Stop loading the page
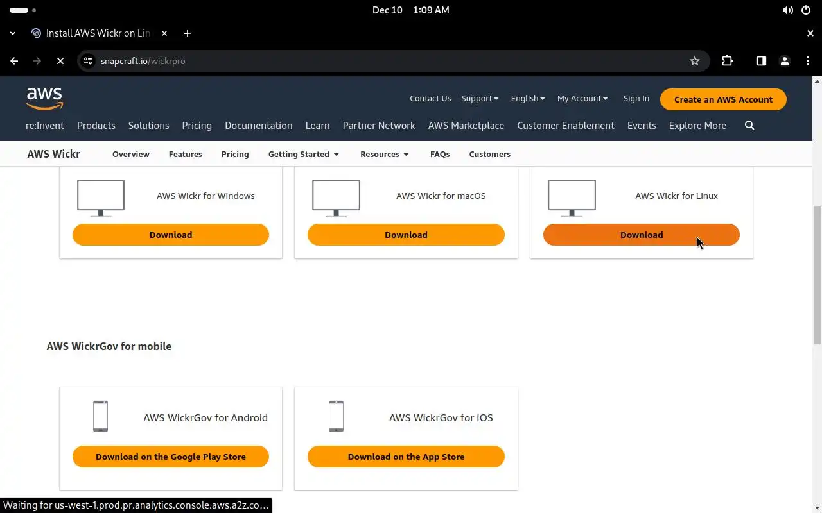The height and width of the screenshot is (513, 822). tap(60, 61)
